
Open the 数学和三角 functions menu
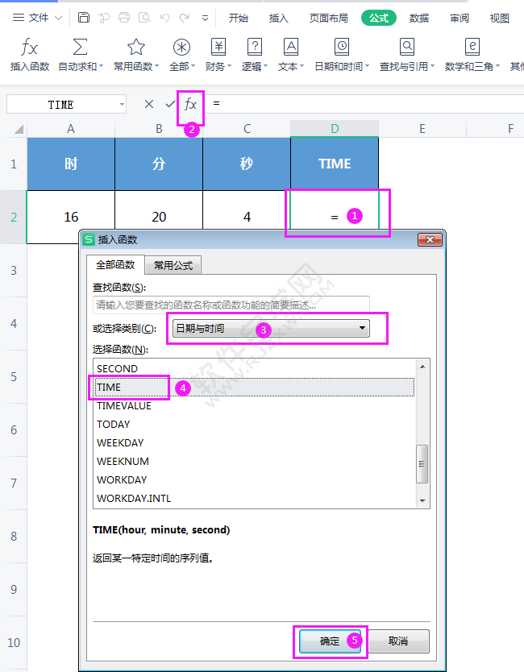point(472,55)
